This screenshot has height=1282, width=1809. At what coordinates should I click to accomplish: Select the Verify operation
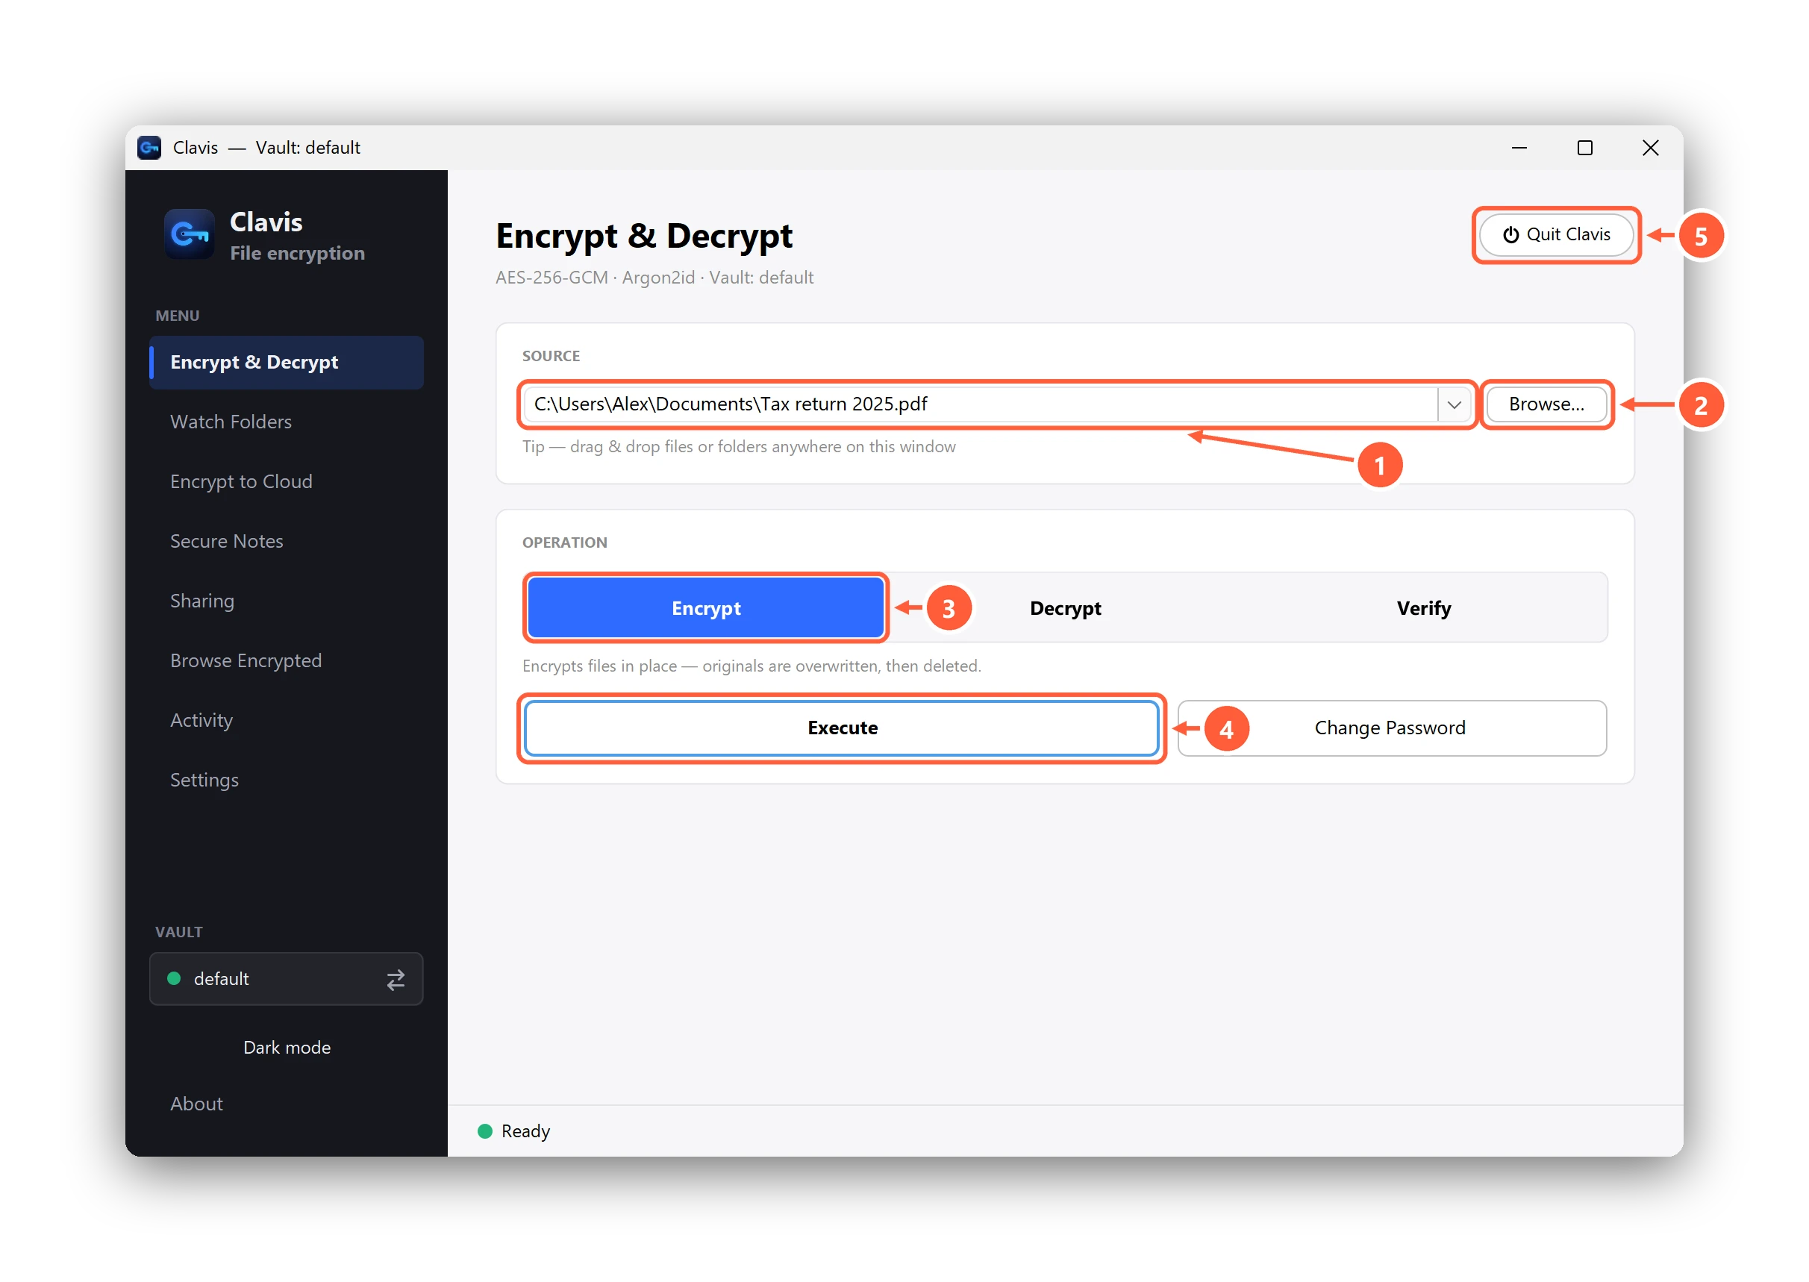click(x=1423, y=608)
